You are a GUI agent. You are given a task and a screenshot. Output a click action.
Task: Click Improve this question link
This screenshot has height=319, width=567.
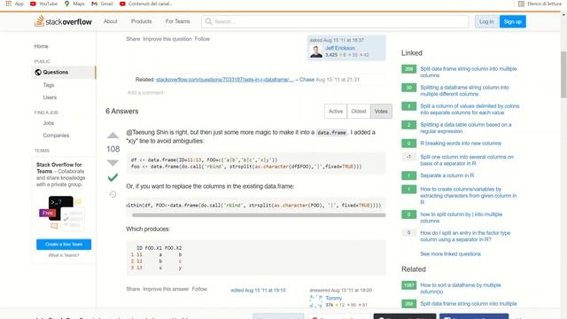tap(167, 39)
